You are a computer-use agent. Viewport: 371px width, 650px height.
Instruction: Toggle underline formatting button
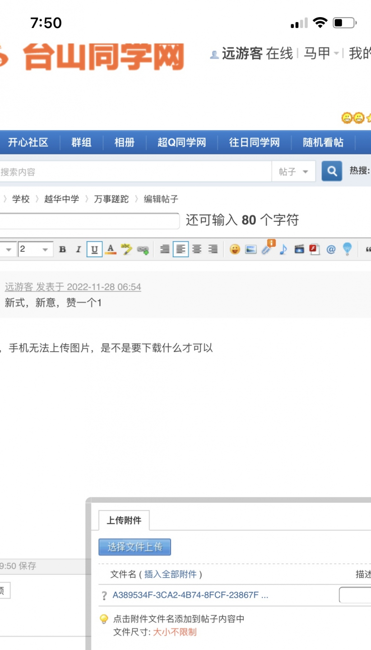click(94, 250)
